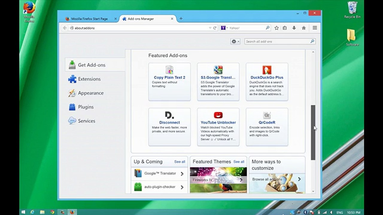Click the scrollbar up arrow
Image resolution: width=383 pixels, height=215 pixels.
coord(313,52)
